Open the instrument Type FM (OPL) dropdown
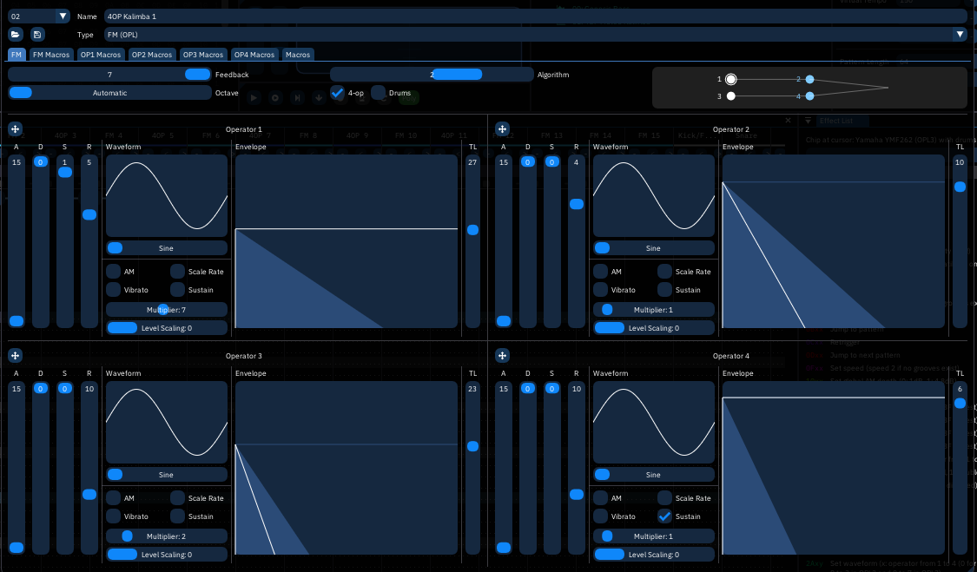The width and height of the screenshot is (977, 572). (x=960, y=35)
